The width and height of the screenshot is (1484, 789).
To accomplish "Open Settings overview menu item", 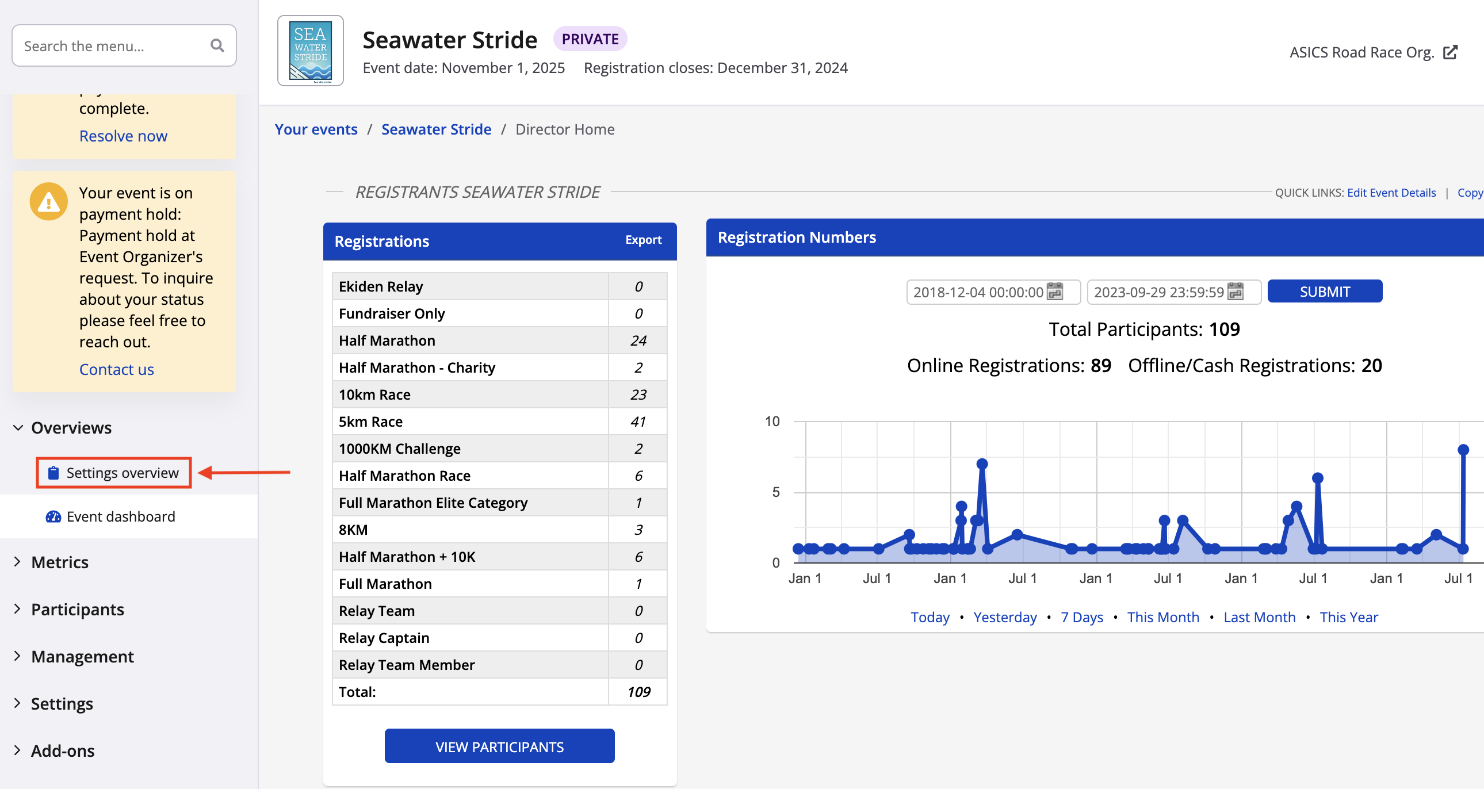I will (122, 473).
